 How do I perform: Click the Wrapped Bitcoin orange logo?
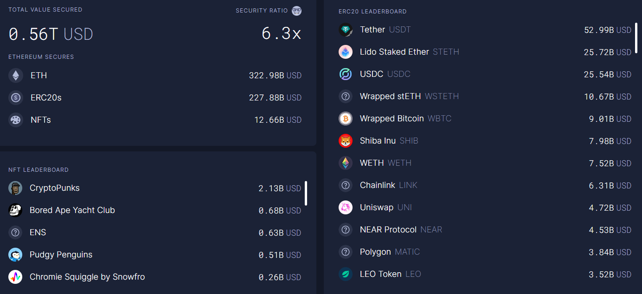coord(346,119)
